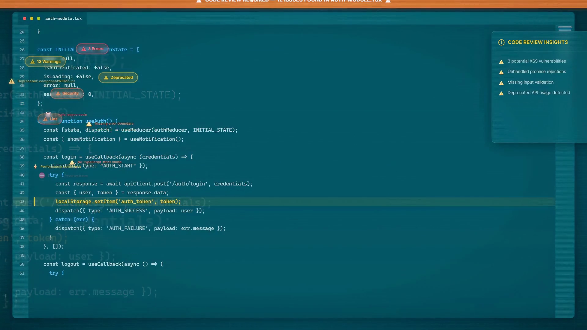587x330 pixels.
Task: Click warning icon next to Missing error boundary
Action: tap(89, 124)
